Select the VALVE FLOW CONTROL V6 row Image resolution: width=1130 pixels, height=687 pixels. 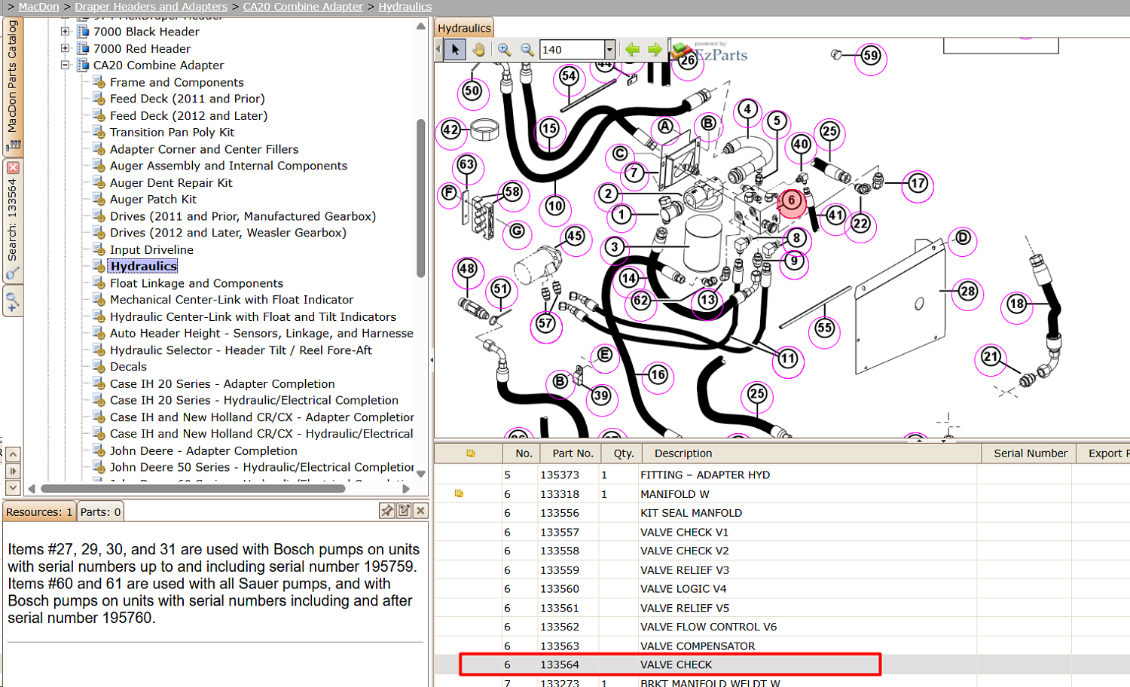click(782, 627)
